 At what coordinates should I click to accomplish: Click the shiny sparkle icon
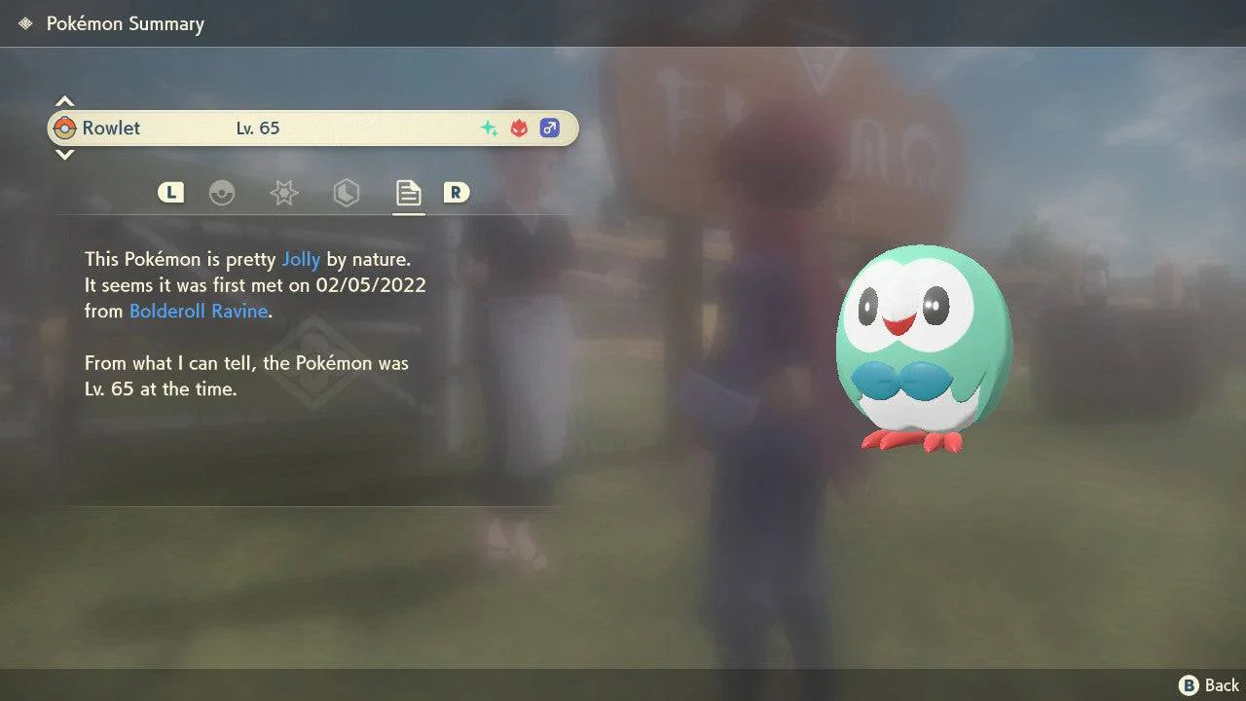[490, 128]
